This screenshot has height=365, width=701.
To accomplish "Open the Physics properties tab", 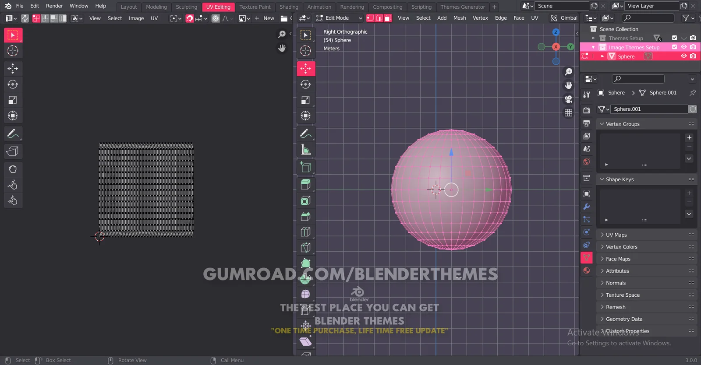I will [x=587, y=232].
